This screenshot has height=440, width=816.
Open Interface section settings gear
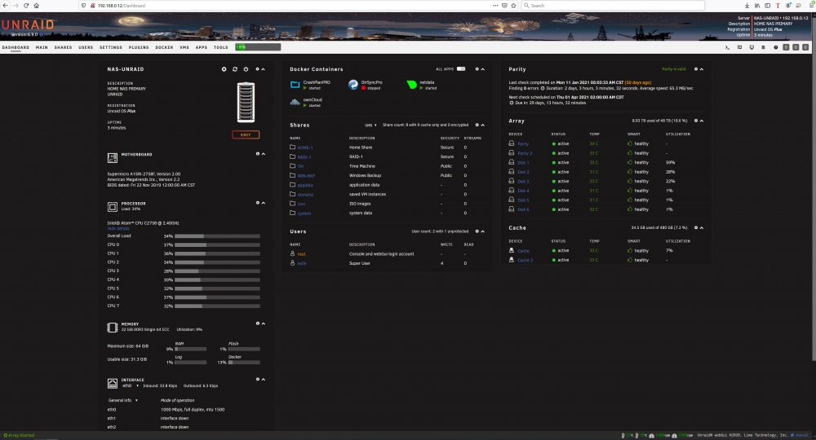(x=257, y=379)
